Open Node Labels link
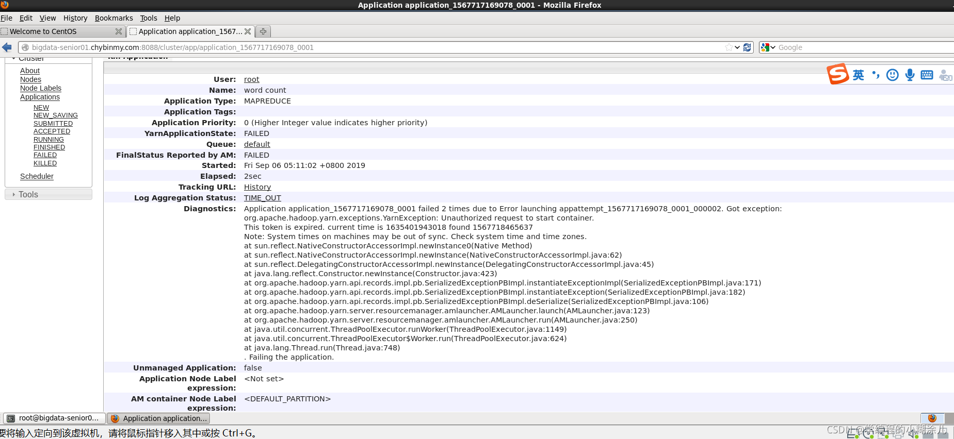 tap(41, 88)
